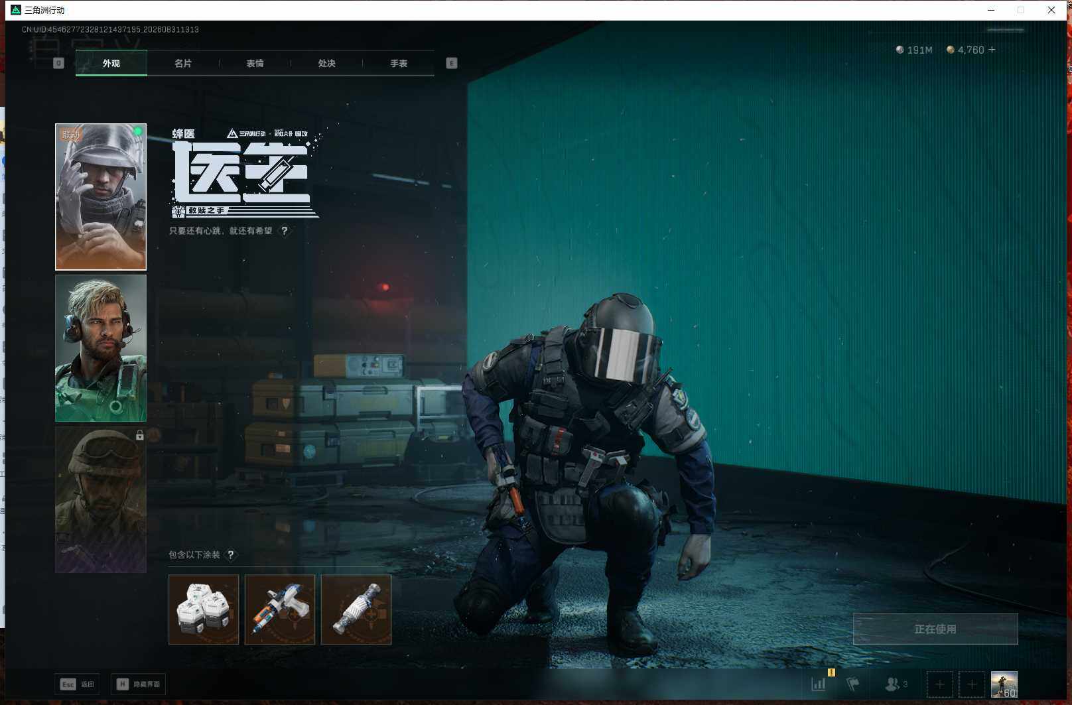The width and height of the screenshot is (1072, 705).
Task: Select the 联动 helmeted operator skin
Action: [x=101, y=197]
